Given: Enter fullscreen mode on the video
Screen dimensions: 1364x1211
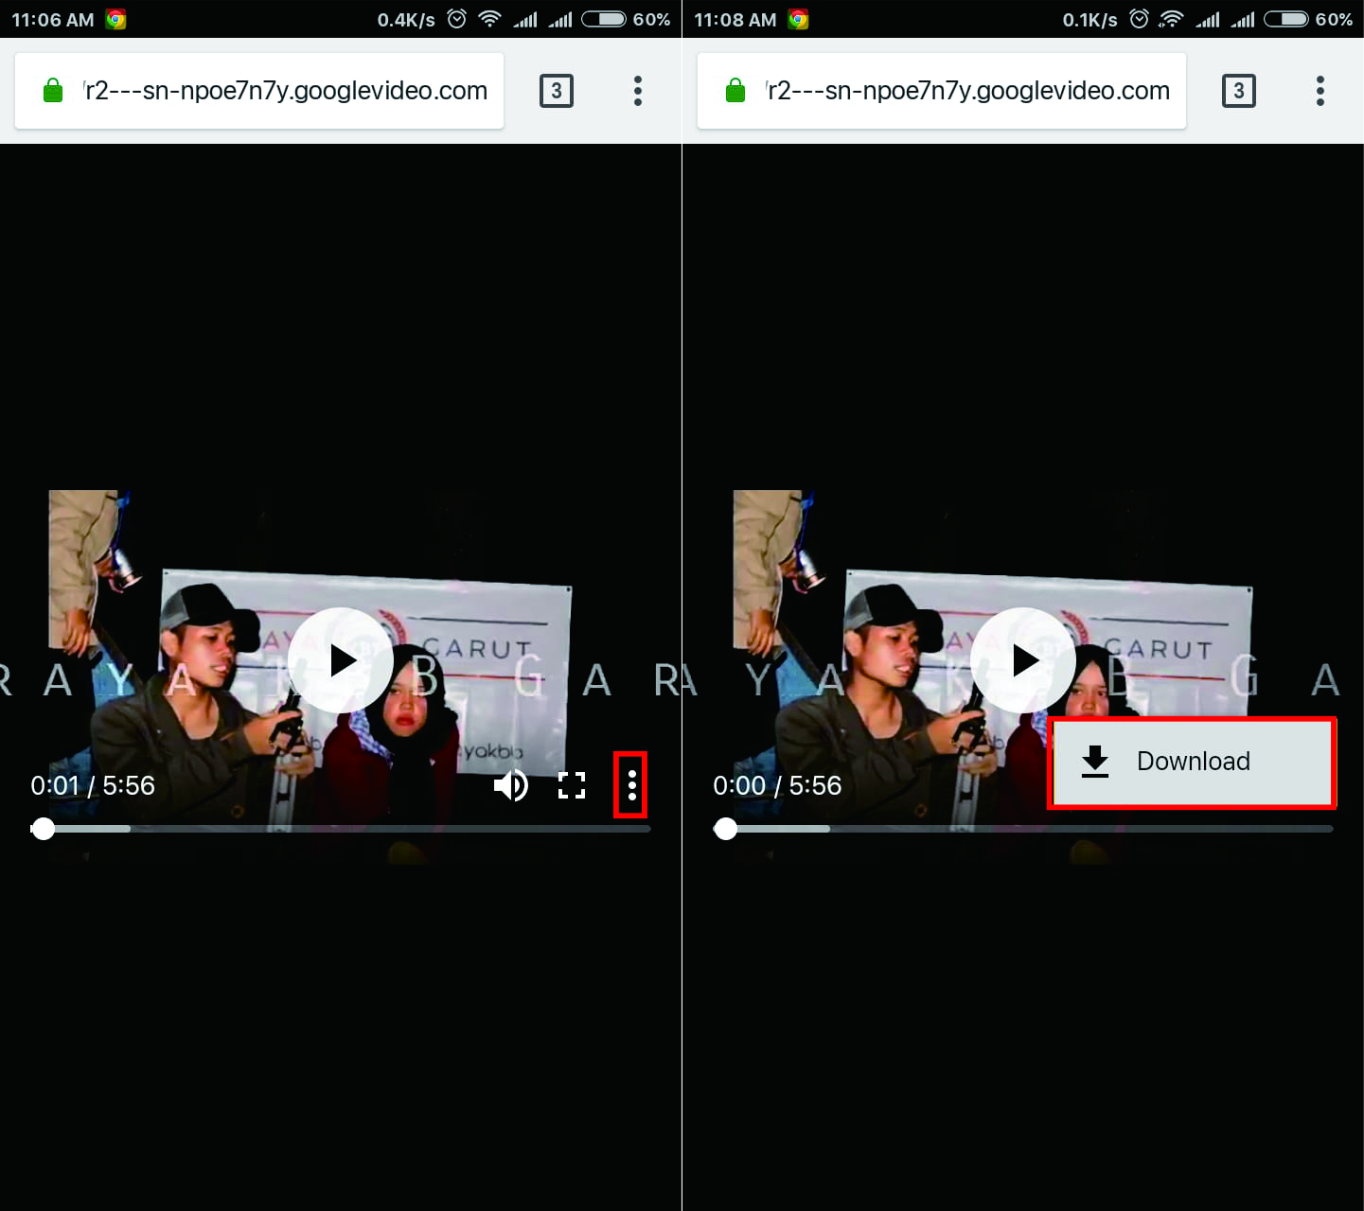Looking at the screenshot, I should coord(572,784).
